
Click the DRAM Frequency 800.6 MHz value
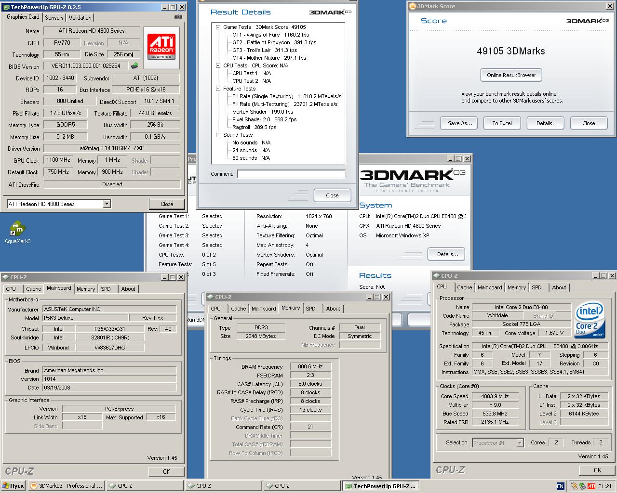coord(310,366)
